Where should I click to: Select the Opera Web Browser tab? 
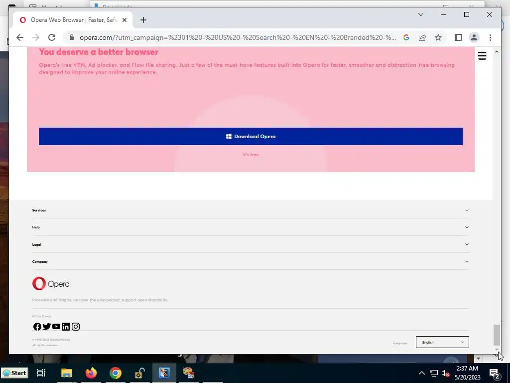[73, 20]
